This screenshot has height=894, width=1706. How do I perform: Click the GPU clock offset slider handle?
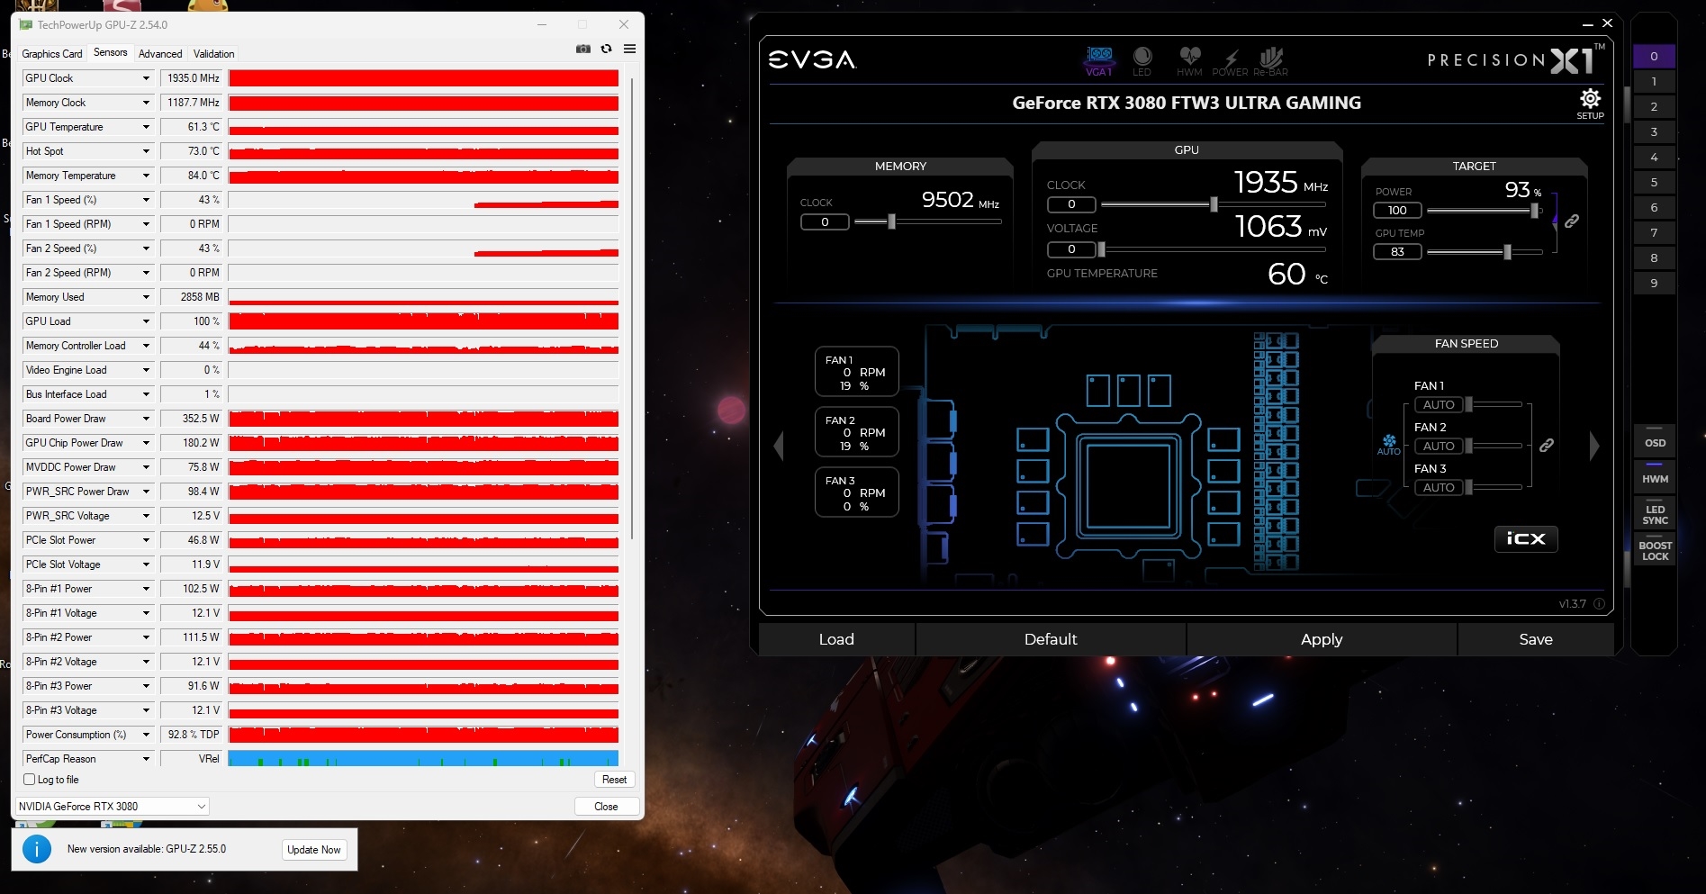pos(1214,204)
